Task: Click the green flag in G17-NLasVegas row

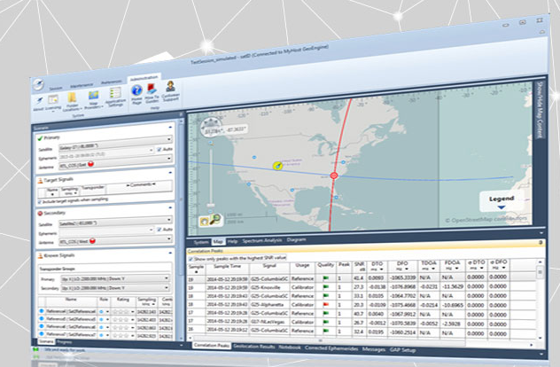Action: pos(326,322)
